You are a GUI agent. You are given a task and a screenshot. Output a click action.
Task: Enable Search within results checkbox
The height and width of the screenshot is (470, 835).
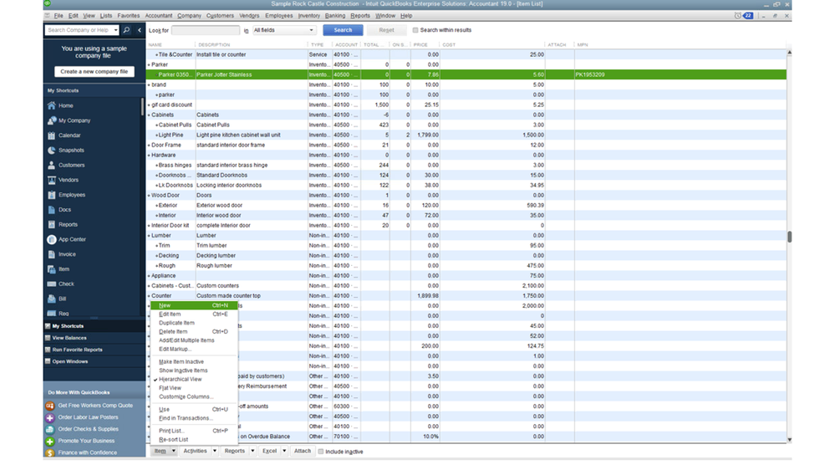pyautogui.click(x=415, y=30)
